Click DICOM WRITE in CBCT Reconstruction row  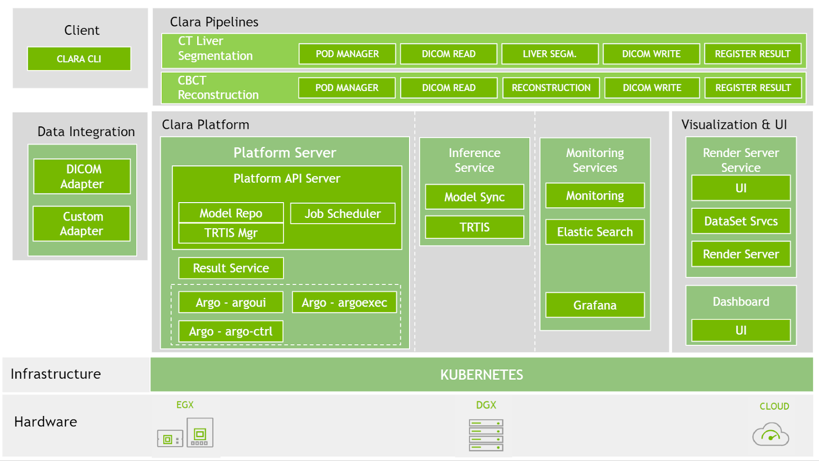[x=652, y=87]
